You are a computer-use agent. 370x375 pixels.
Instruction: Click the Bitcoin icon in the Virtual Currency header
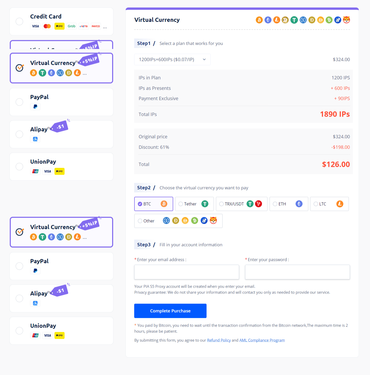coord(259,20)
